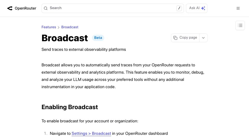Click the Ask AI sparkle icon
Viewport: 249px width, 140px height.
(x=203, y=8)
